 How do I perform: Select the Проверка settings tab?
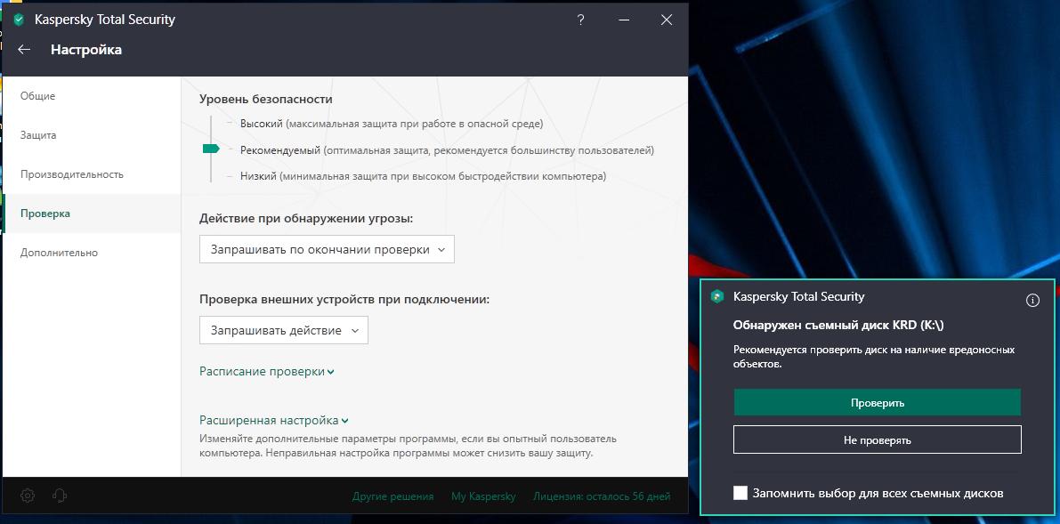tap(92, 214)
